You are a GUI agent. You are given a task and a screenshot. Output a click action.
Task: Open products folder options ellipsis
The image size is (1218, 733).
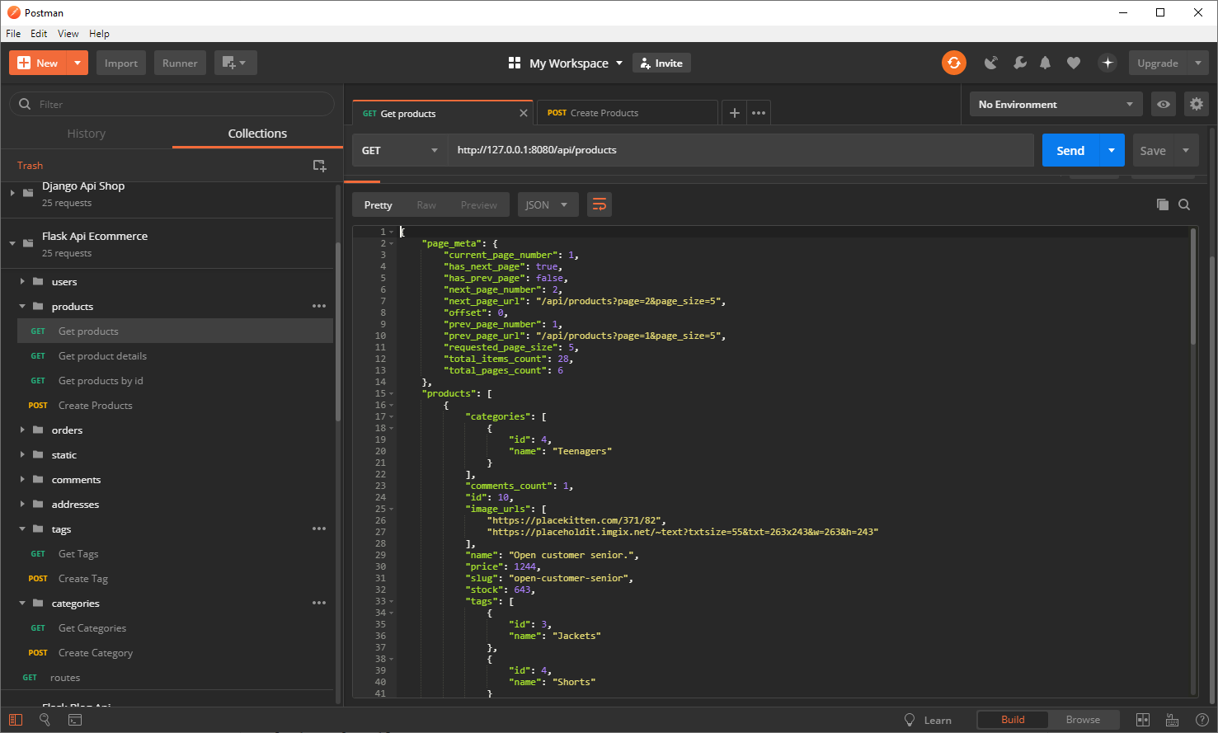319,306
